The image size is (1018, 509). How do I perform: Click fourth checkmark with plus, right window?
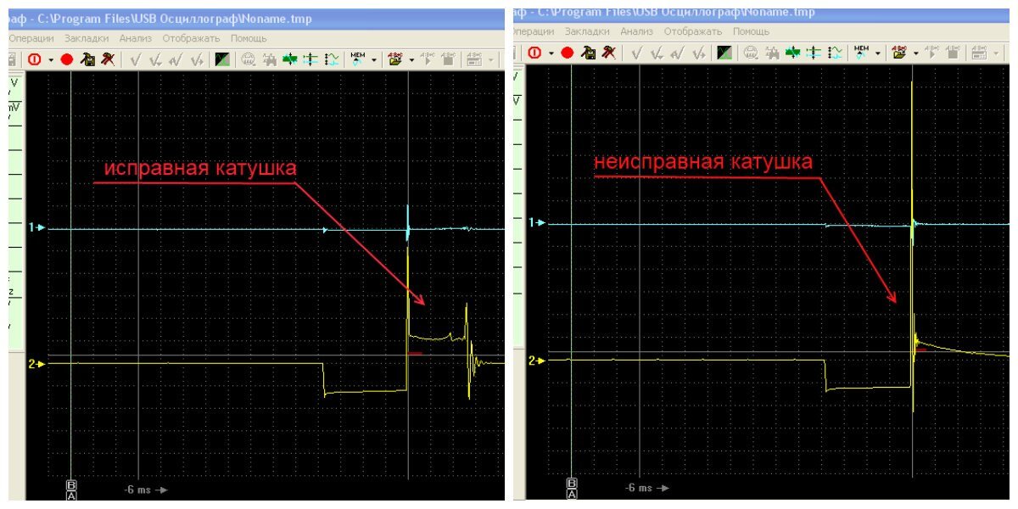click(x=698, y=53)
